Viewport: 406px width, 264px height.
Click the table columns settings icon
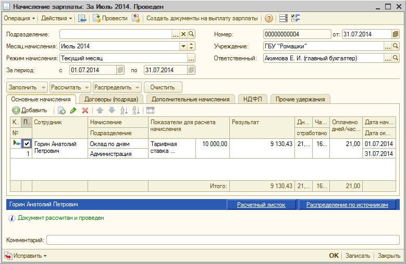[x=150, y=111]
